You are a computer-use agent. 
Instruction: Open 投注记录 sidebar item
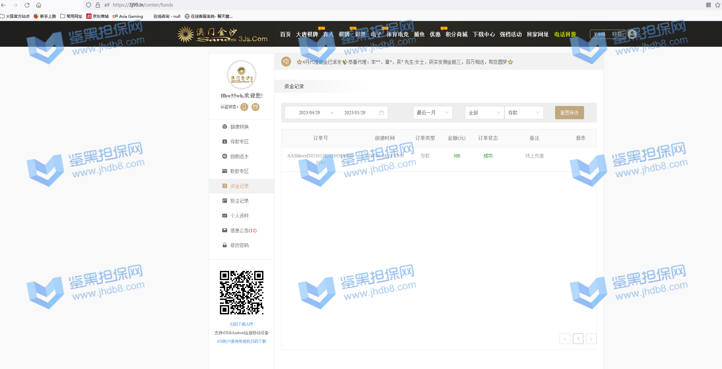click(x=239, y=201)
